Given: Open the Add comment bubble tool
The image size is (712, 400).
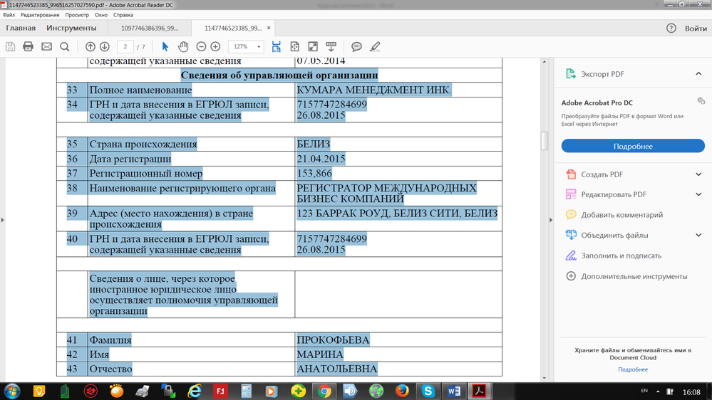Looking at the screenshot, I should [x=356, y=47].
